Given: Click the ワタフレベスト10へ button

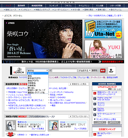Looking at the screenshot, I should coord(79,117).
